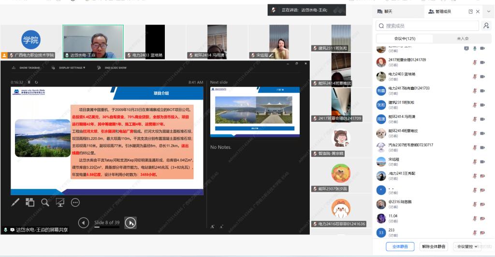Advance to the next slide
495x257 pixels.
tap(131, 223)
